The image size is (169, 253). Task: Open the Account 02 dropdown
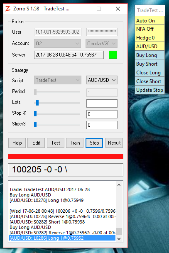tap(57, 43)
